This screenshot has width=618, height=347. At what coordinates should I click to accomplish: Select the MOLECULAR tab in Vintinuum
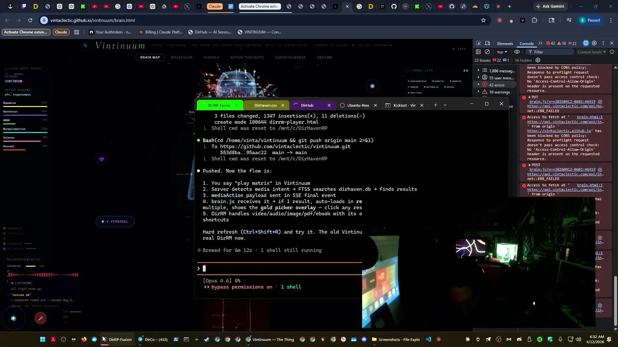click(182, 57)
